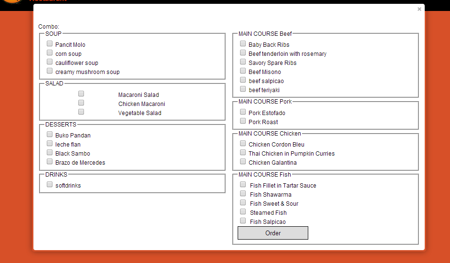
Task: Select the Savory Spare Ribs checkbox
Action: click(x=243, y=62)
